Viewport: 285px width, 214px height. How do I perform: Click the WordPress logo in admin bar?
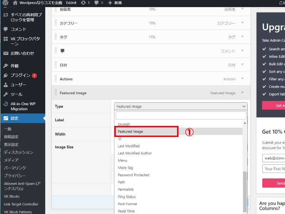(x=5, y=3)
